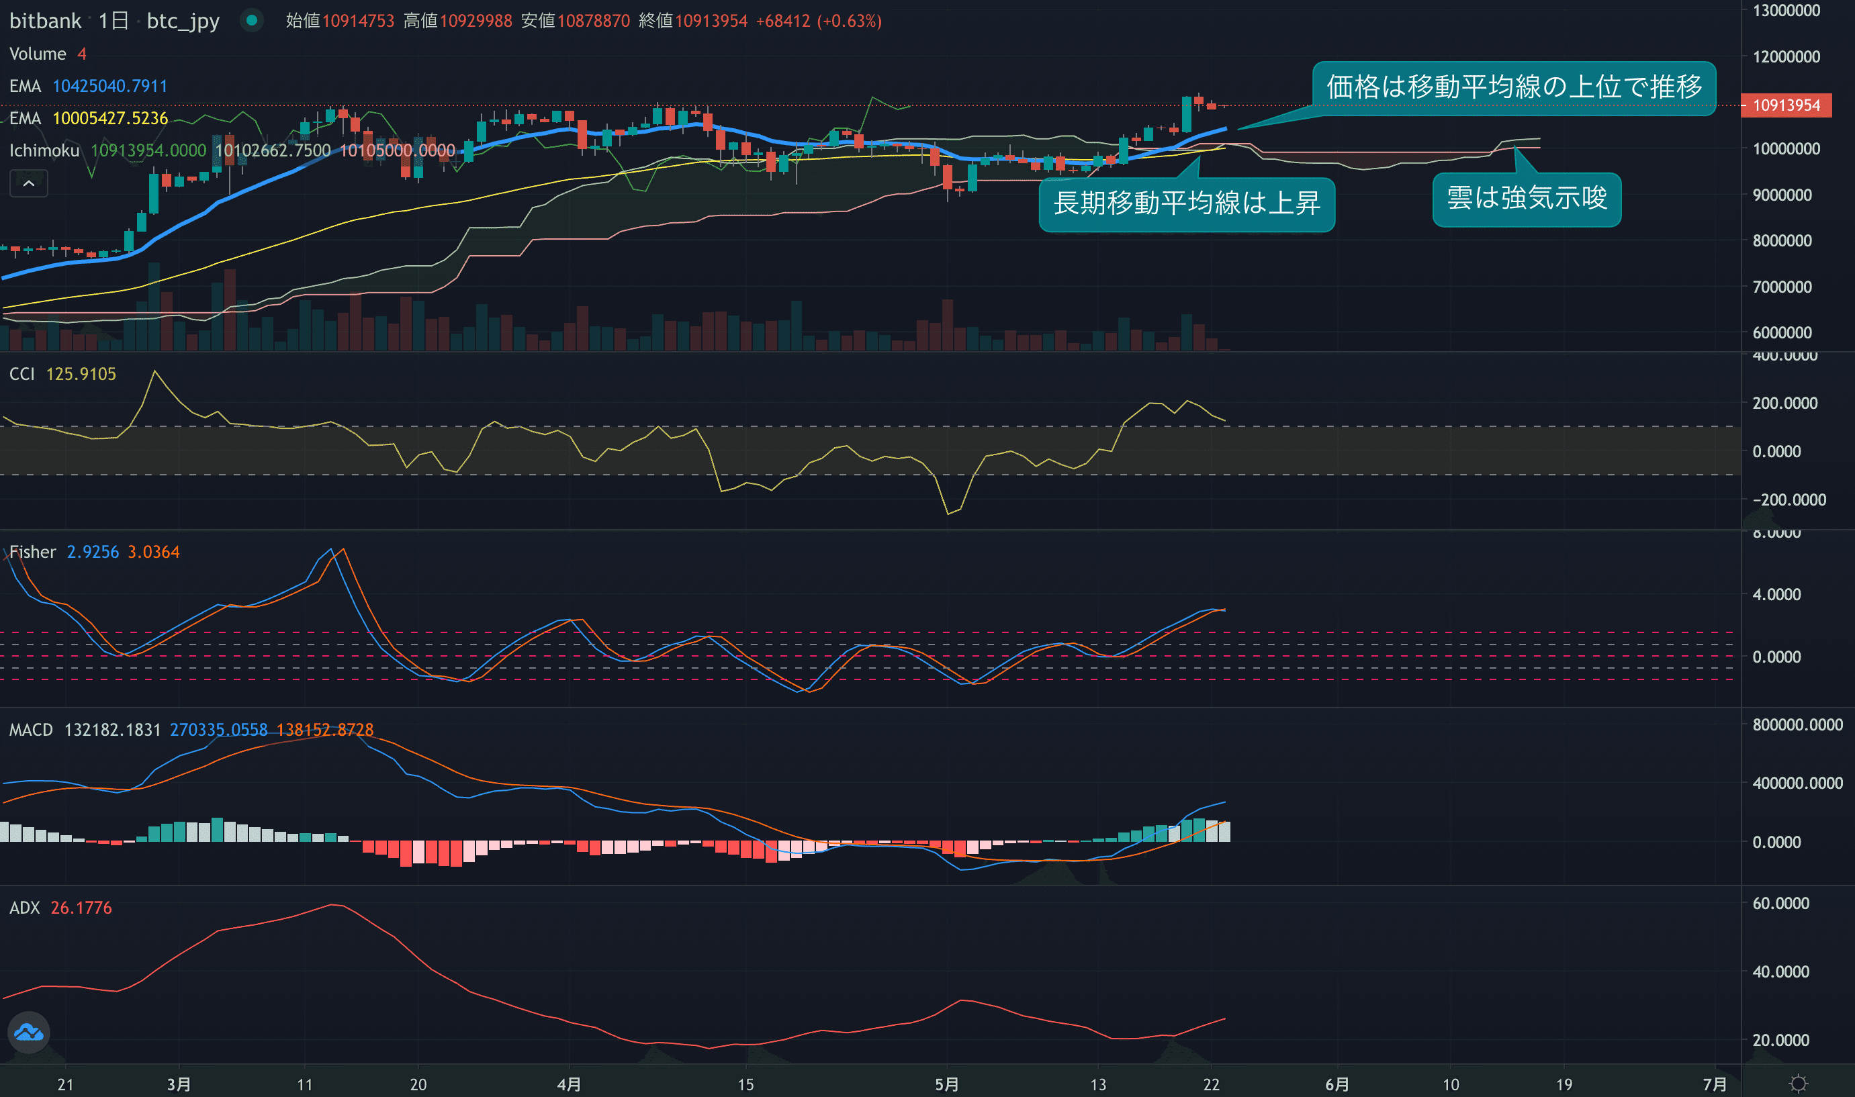Click the ADX indicator legend

[x=24, y=908]
